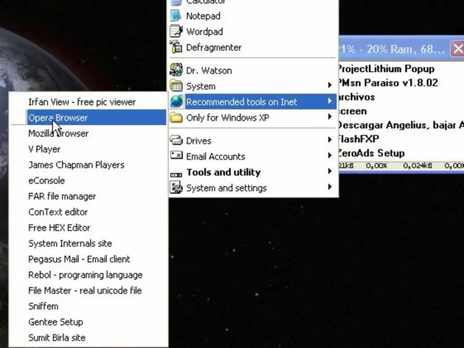This screenshot has height=348, width=464.
Task: Choose Dr. Watson in the menu
Action: pos(253,70)
